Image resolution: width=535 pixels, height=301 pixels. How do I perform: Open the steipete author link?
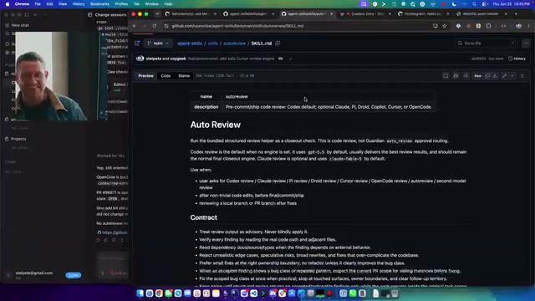[154, 59]
